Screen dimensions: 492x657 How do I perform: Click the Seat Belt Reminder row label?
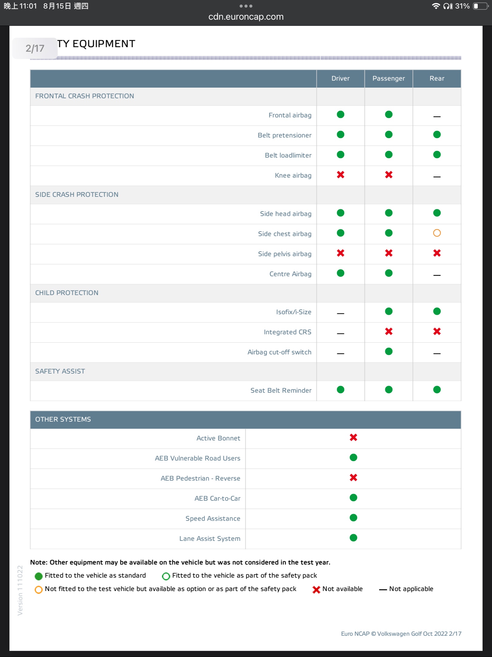[x=281, y=391]
